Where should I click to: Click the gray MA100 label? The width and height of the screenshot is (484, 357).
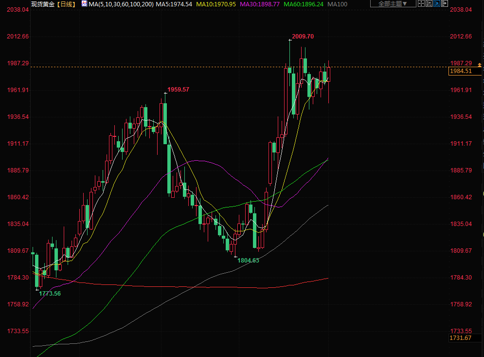[338, 4]
